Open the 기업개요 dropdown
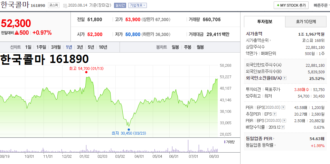 tap(137, 6)
